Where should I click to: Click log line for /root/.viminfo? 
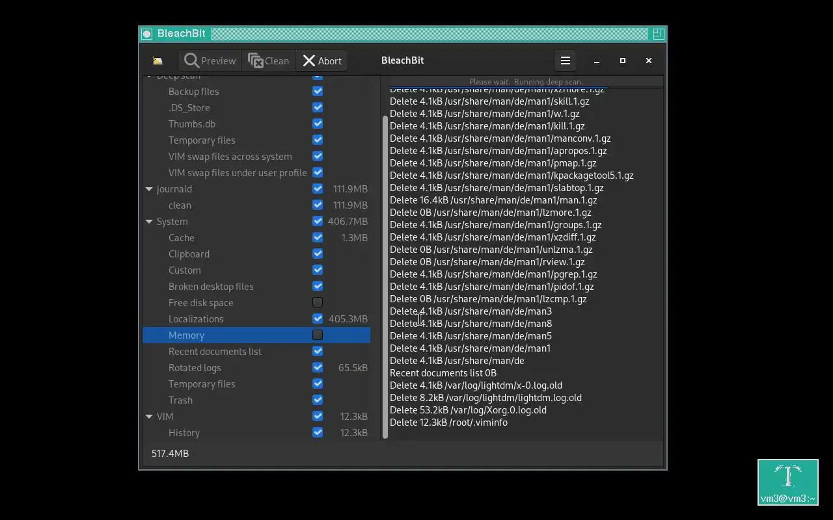448,422
